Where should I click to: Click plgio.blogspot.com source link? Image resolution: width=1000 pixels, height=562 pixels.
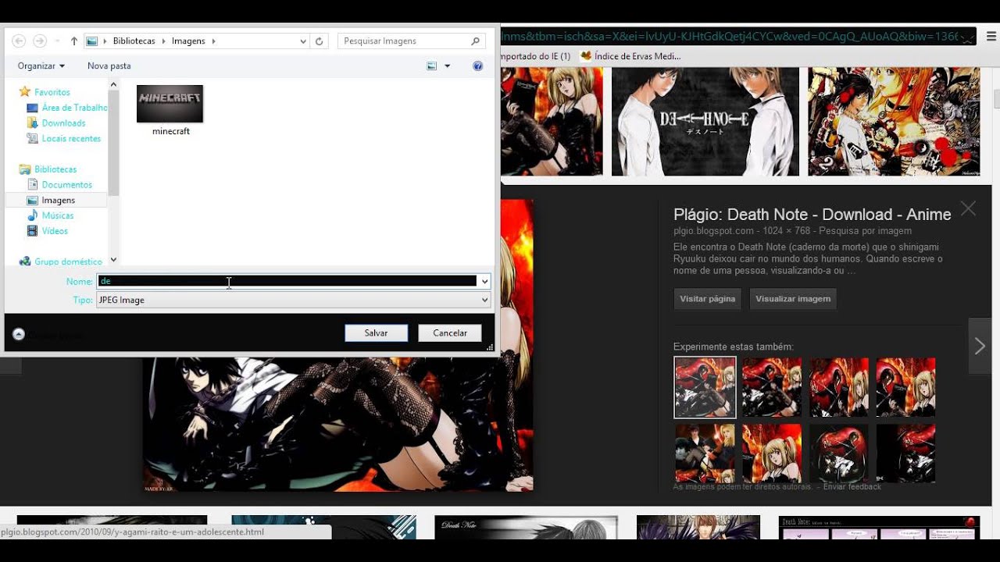coord(713,231)
